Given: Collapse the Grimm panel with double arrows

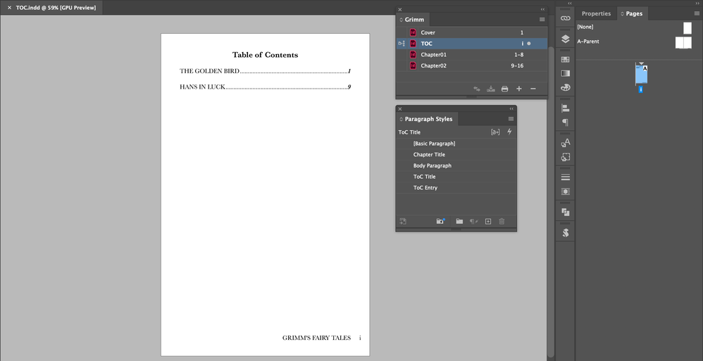Looking at the screenshot, I should tap(542, 9).
